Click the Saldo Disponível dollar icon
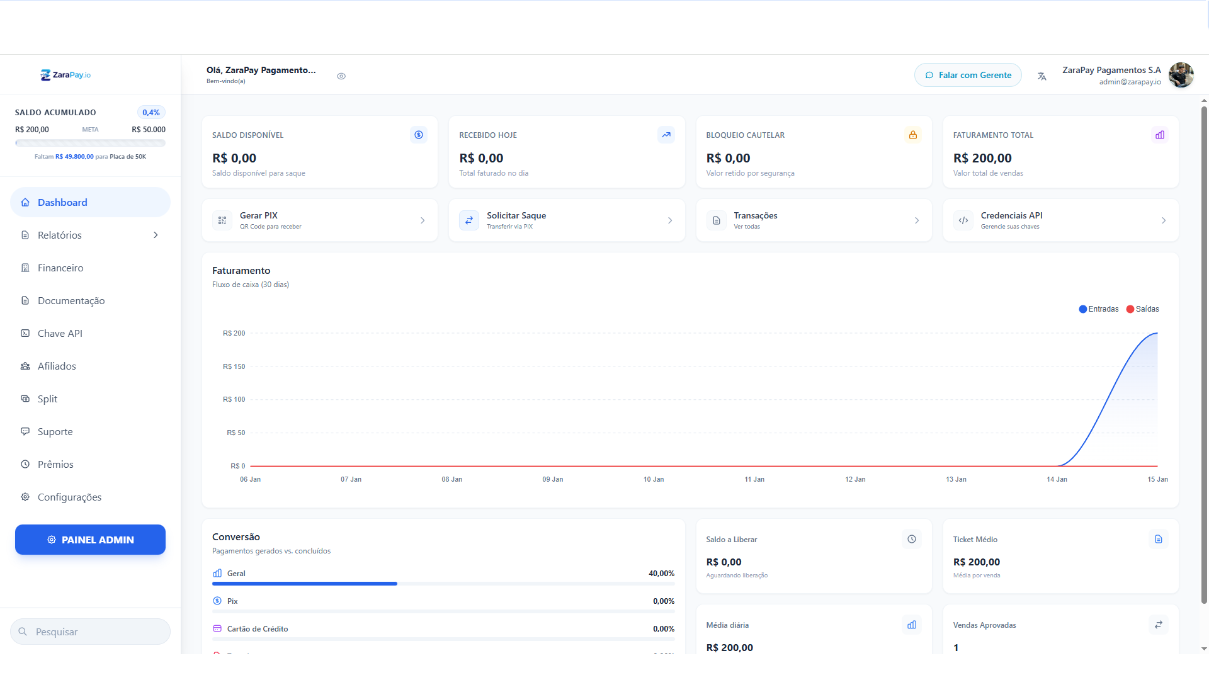Viewport: 1209px width, 680px height. point(419,135)
